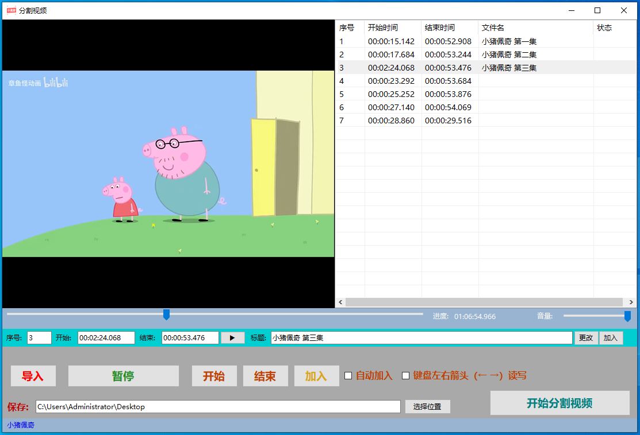
Task: Click the orange 结束 mark button
Action: (x=265, y=376)
